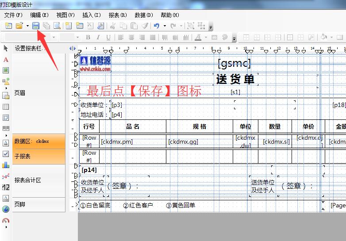The image size is (346, 241).
Task: Select the chart object tool
Action: (x=6, y=165)
